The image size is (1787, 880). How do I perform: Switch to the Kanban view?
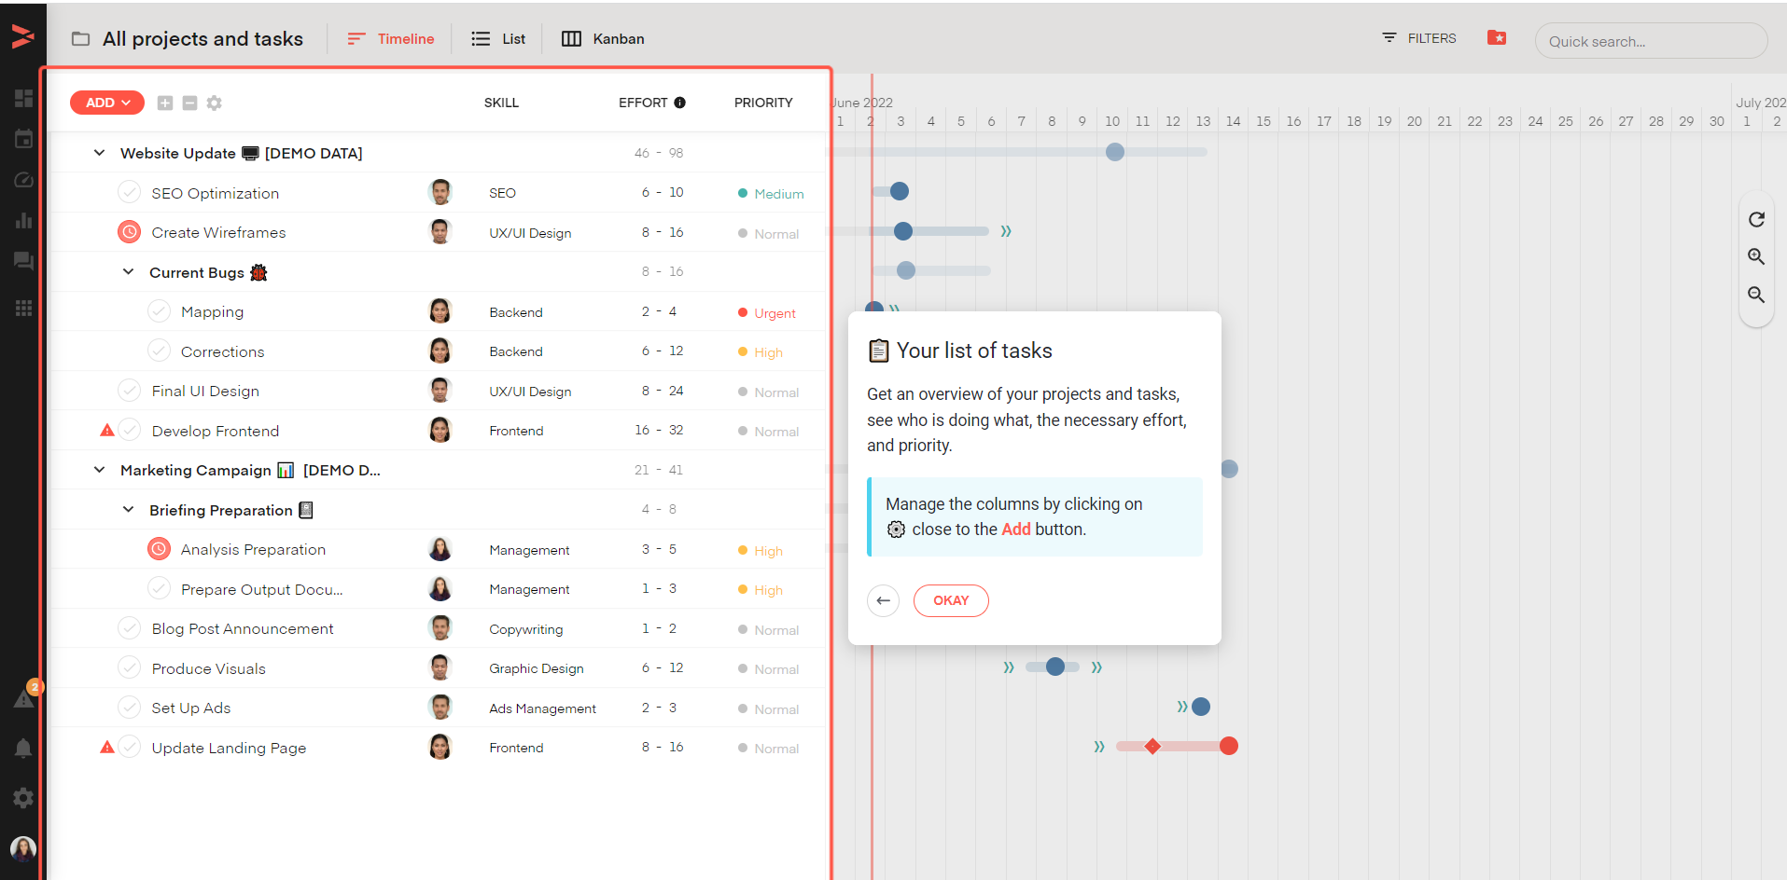pyautogui.click(x=602, y=38)
